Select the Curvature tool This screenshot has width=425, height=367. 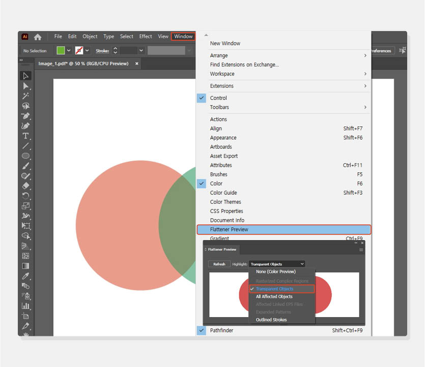point(26,126)
